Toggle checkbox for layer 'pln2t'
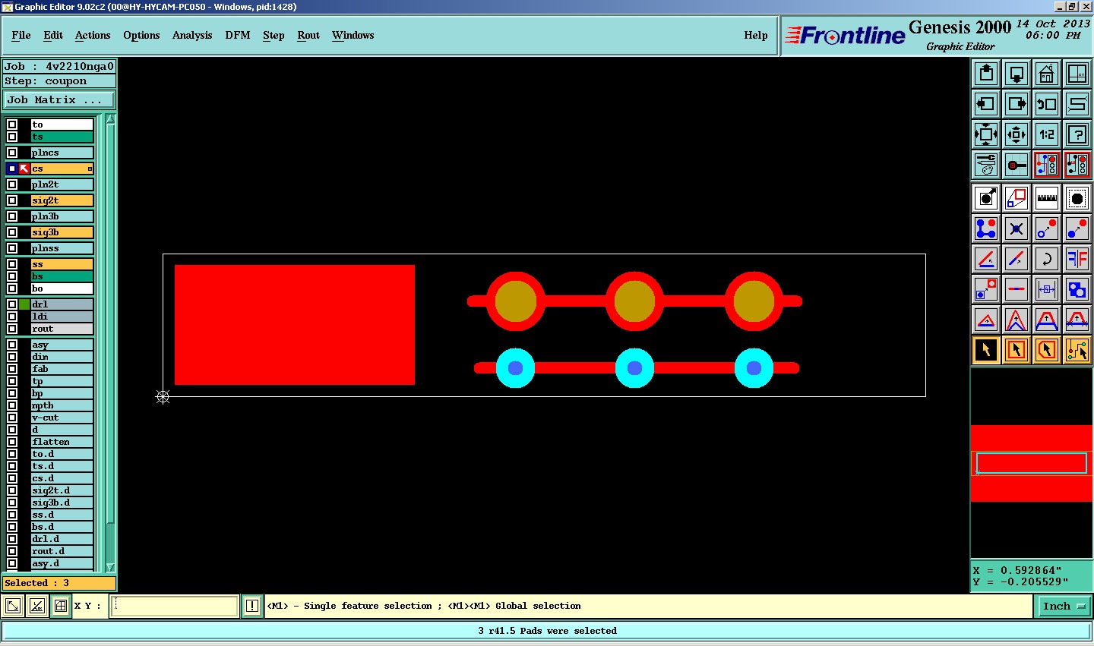The width and height of the screenshot is (1094, 646). [12, 184]
